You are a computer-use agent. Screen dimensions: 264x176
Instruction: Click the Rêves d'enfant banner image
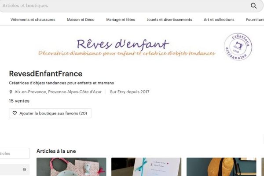click(127, 47)
